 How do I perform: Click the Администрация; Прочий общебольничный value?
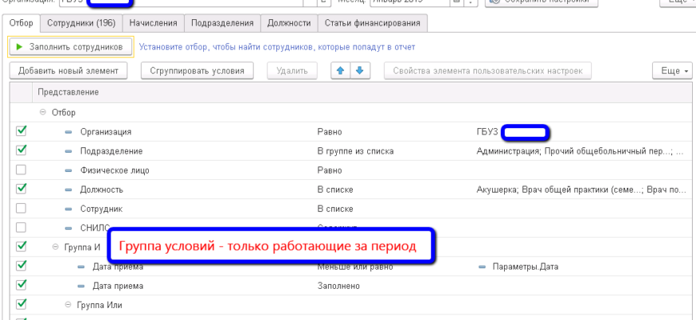(x=580, y=151)
